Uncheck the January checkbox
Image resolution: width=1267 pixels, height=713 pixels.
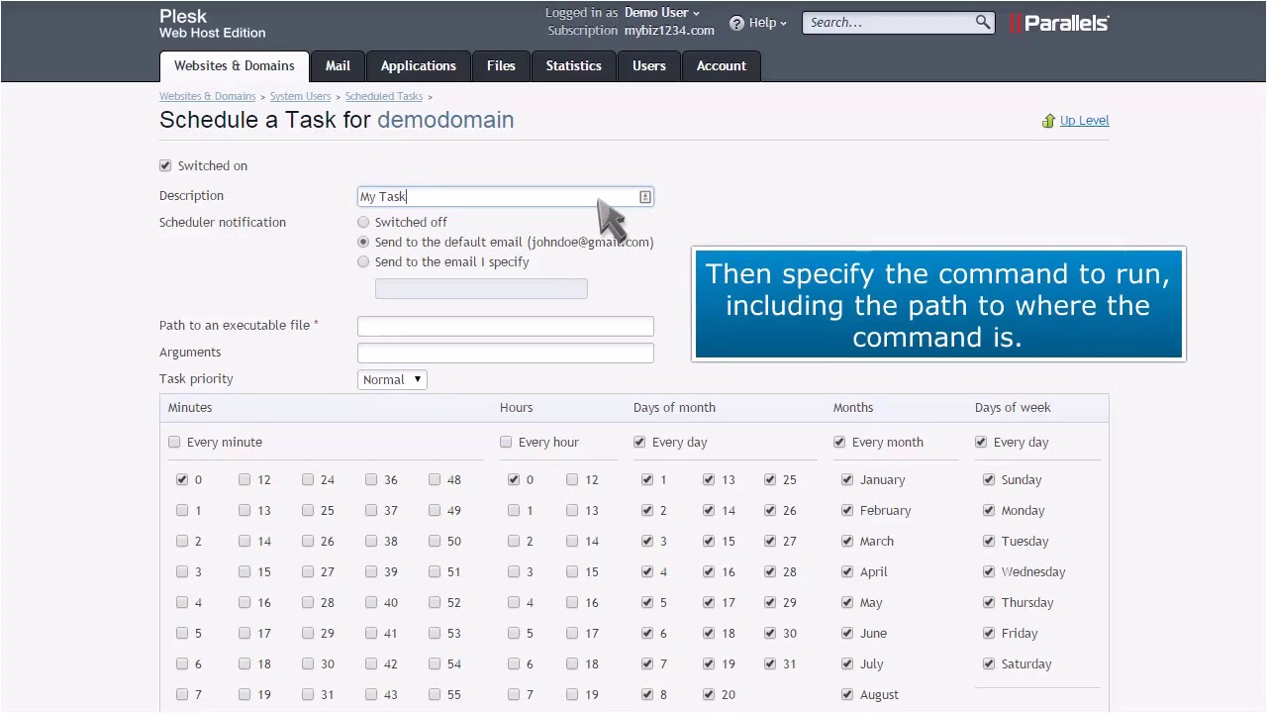[847, 479]
